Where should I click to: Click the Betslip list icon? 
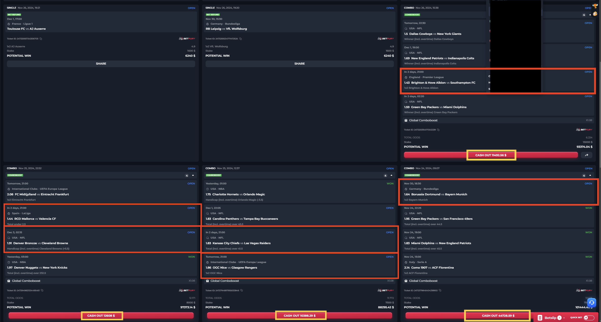(540, 317)
